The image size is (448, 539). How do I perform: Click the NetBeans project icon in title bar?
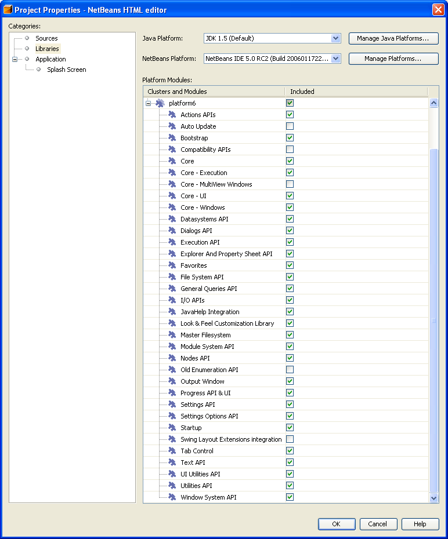tap(8, 9)
